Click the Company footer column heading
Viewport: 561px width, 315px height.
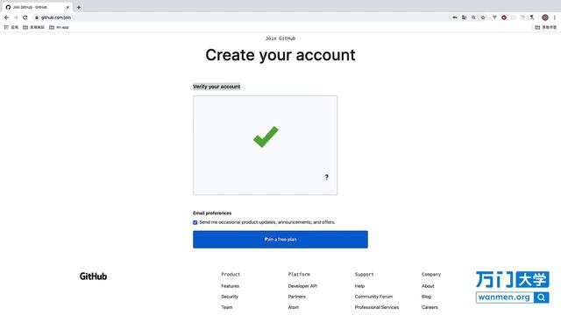coord(431,274)
